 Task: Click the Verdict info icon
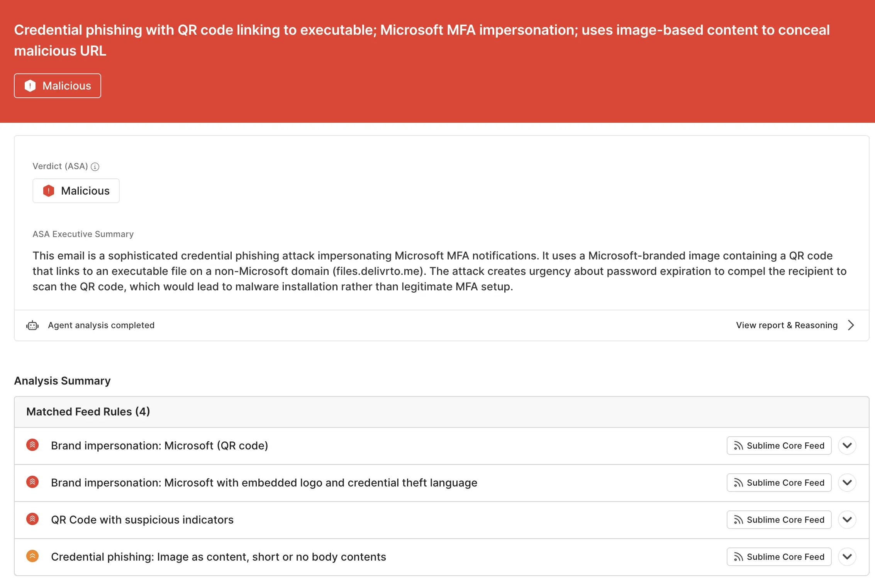[x=95, y=167]
